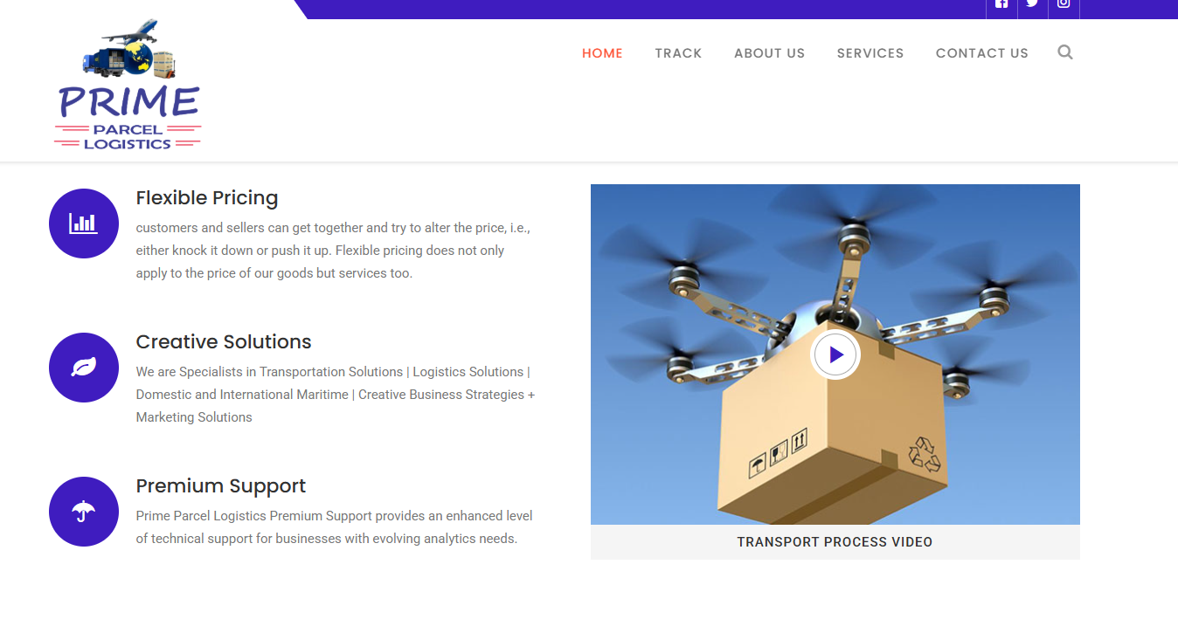Click the Creative Solutions leaf icon
1178x626 pixels.
click(84, 368)
